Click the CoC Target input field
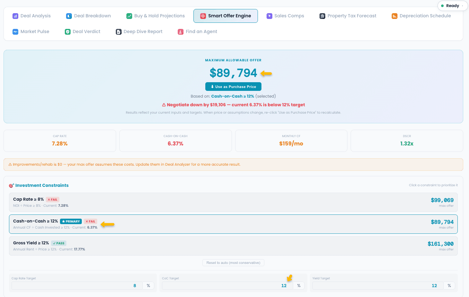The image size is (469, 297). tap(227, 285)
